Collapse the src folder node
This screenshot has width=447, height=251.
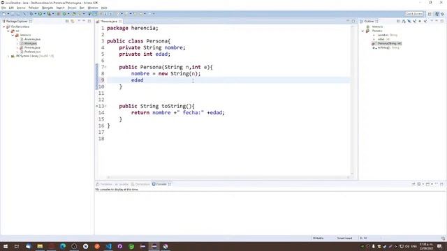point(8,31)
